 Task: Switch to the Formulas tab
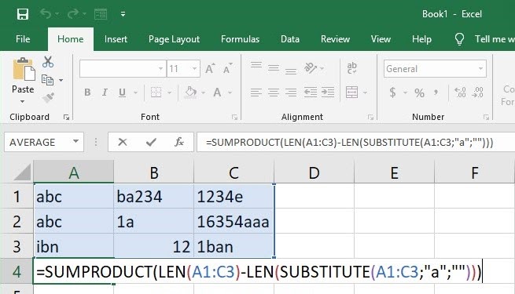pyautogui.click(x=240, y=39)
